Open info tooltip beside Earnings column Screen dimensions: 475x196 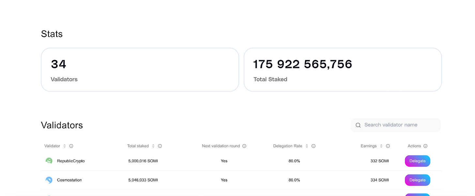pos(388,146)
